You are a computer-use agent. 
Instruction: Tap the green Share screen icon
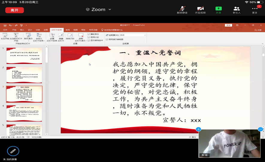[219, 10]
